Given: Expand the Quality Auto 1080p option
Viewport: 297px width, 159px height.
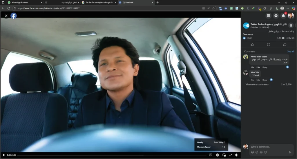Looking at the screenshot, I should tap(211, 143).
